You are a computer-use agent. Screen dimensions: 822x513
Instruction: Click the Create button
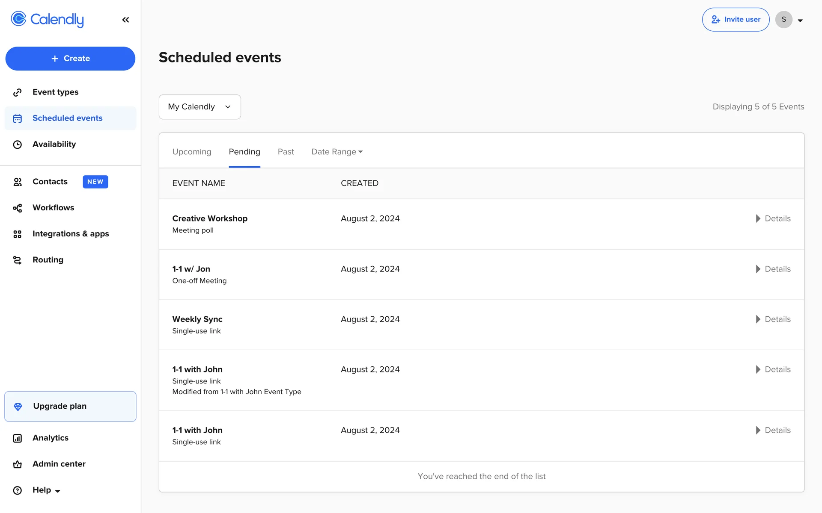pos(70,59)
